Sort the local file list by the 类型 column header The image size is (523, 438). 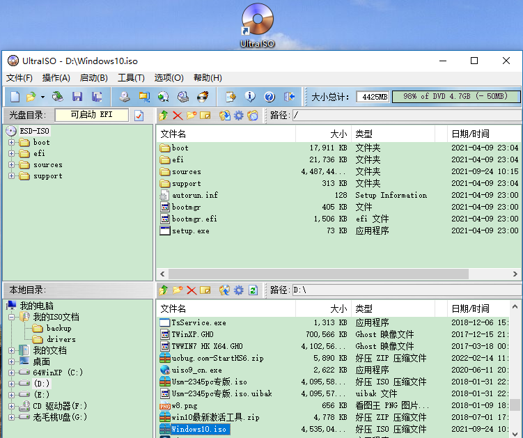(393, 308)
